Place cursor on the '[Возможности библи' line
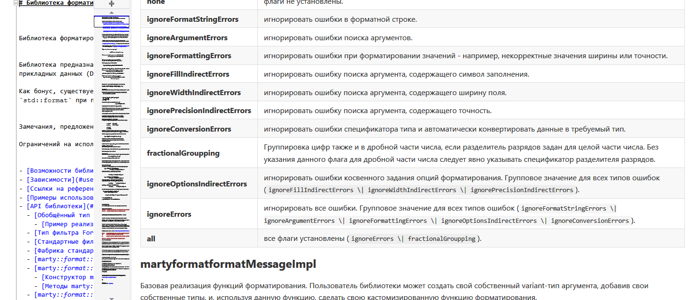The height and width of the screenshot is (300, 692). [60, 170]
